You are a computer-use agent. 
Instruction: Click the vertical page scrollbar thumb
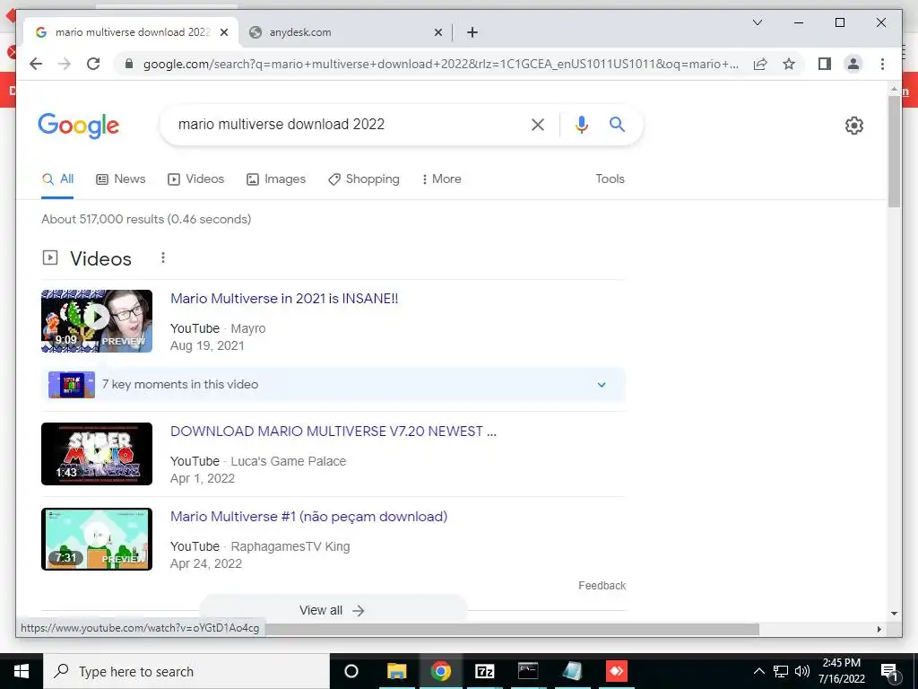click(x=894, y=151)
